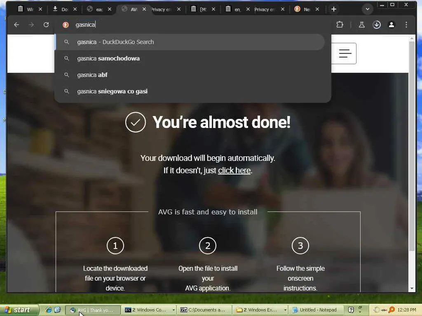Select 'C:\Documents a...' 7z taskbar button

click(204, 310)
